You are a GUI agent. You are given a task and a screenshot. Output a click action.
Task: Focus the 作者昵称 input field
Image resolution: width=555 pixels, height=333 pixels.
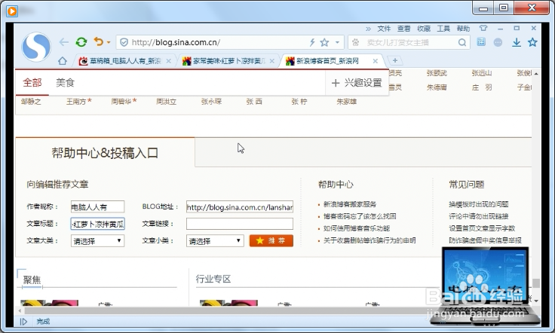click(98, 206)
